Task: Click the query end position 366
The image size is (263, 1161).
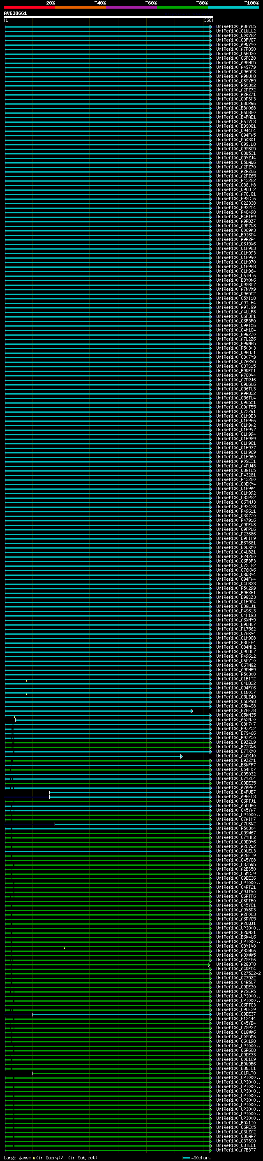Action: click(207, 20)
